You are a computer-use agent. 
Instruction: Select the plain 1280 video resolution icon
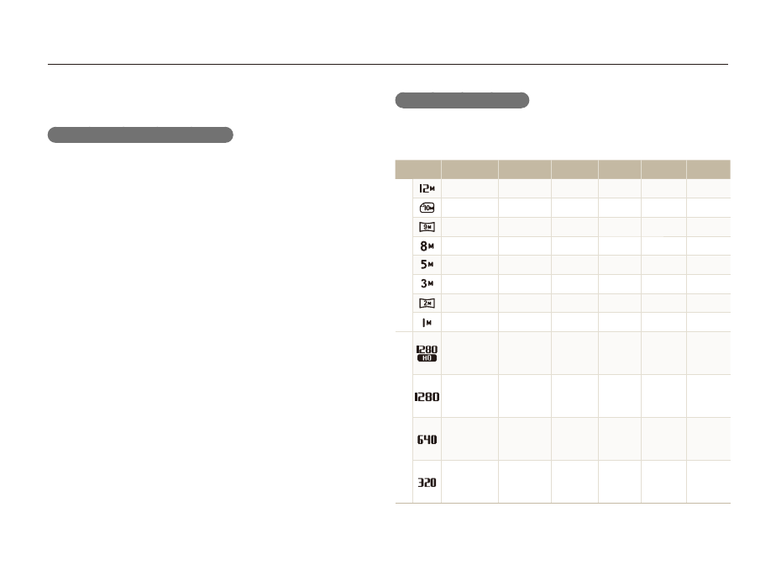[427, 396]
